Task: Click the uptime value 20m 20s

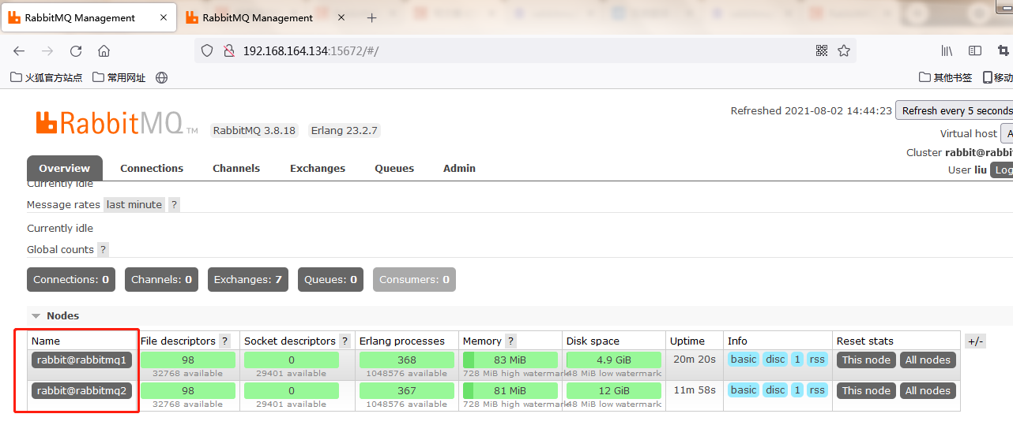Action: click(x=693, y=360)
